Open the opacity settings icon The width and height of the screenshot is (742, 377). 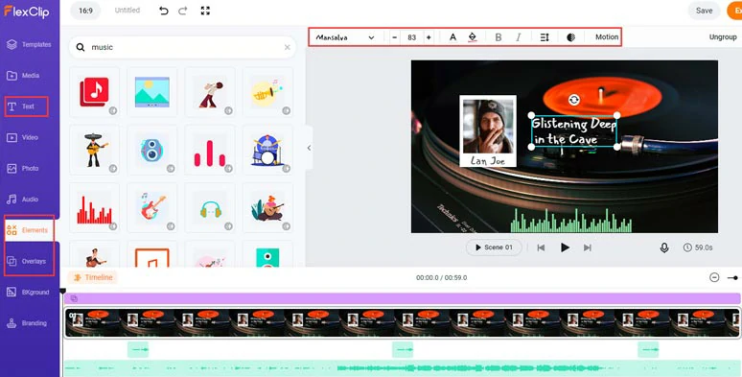pos(570,37)
